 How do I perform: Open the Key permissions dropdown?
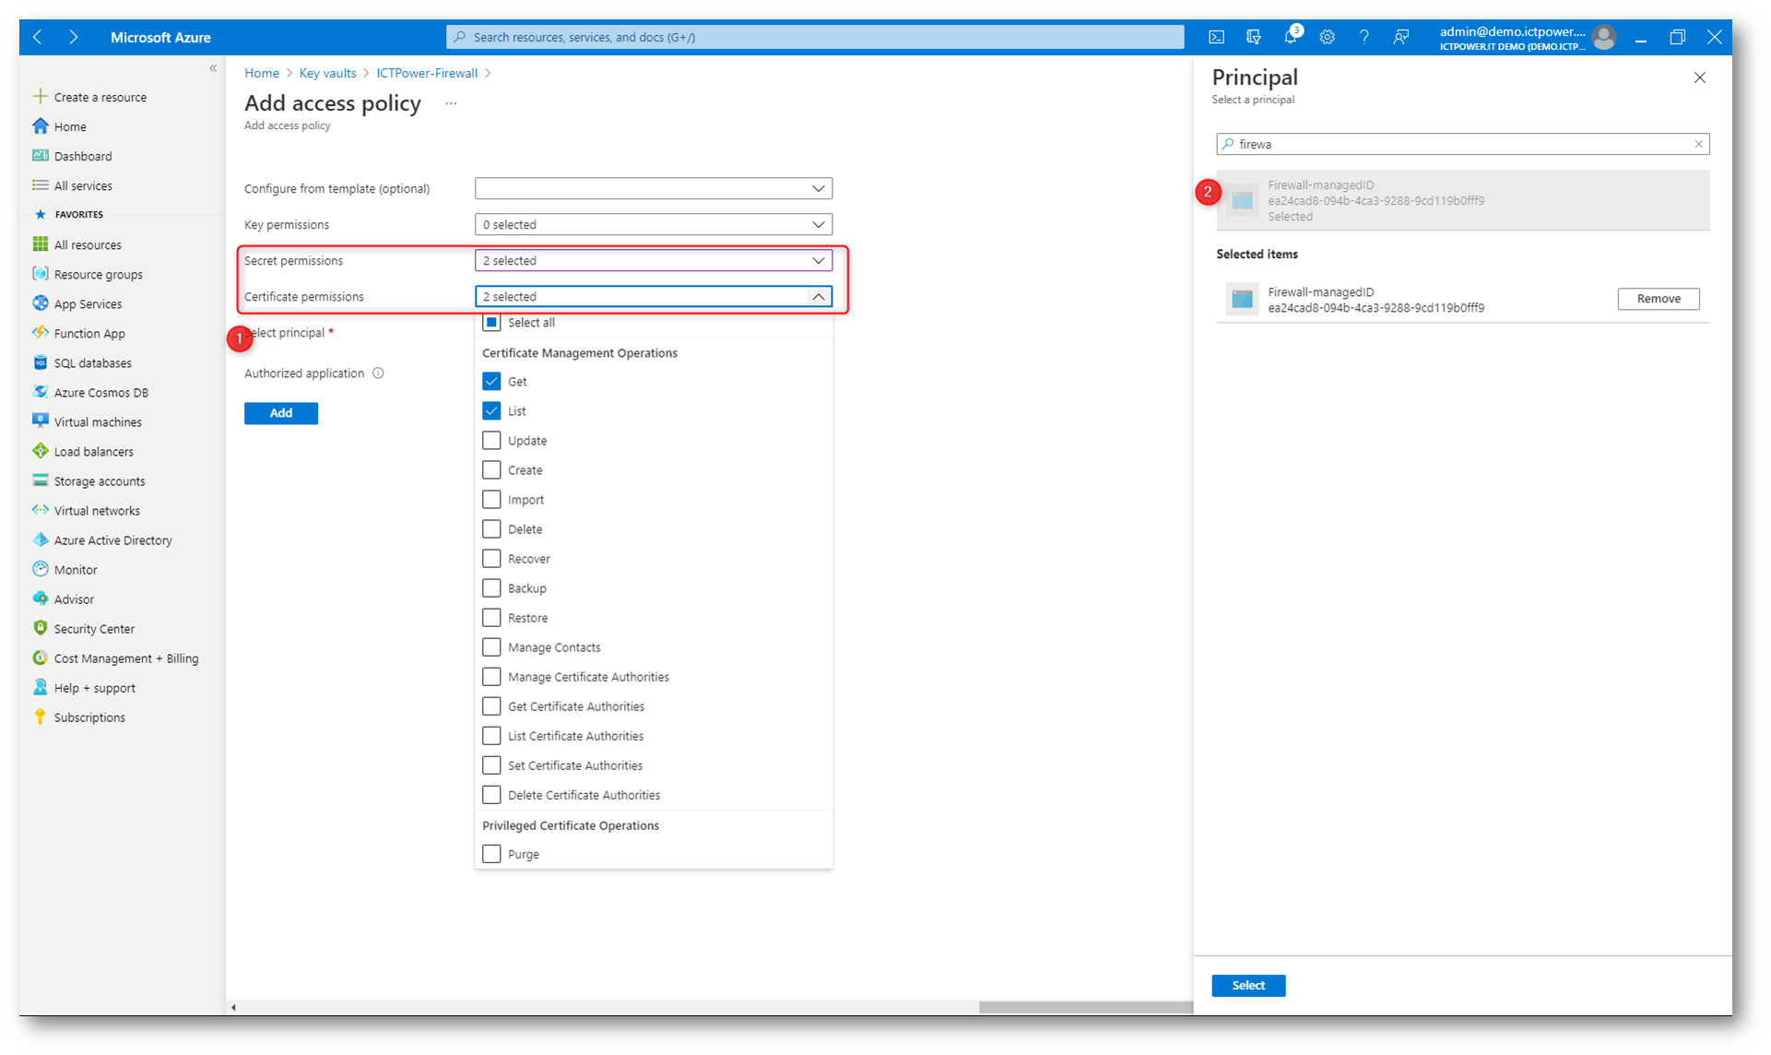(x=654, y=224)
